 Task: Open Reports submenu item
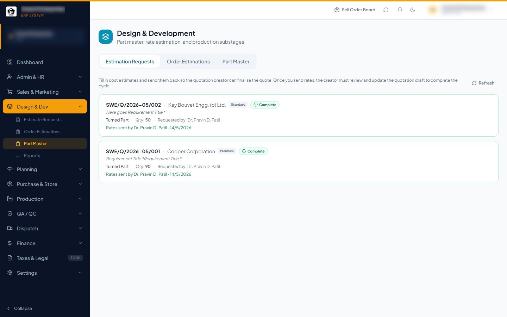45,156
